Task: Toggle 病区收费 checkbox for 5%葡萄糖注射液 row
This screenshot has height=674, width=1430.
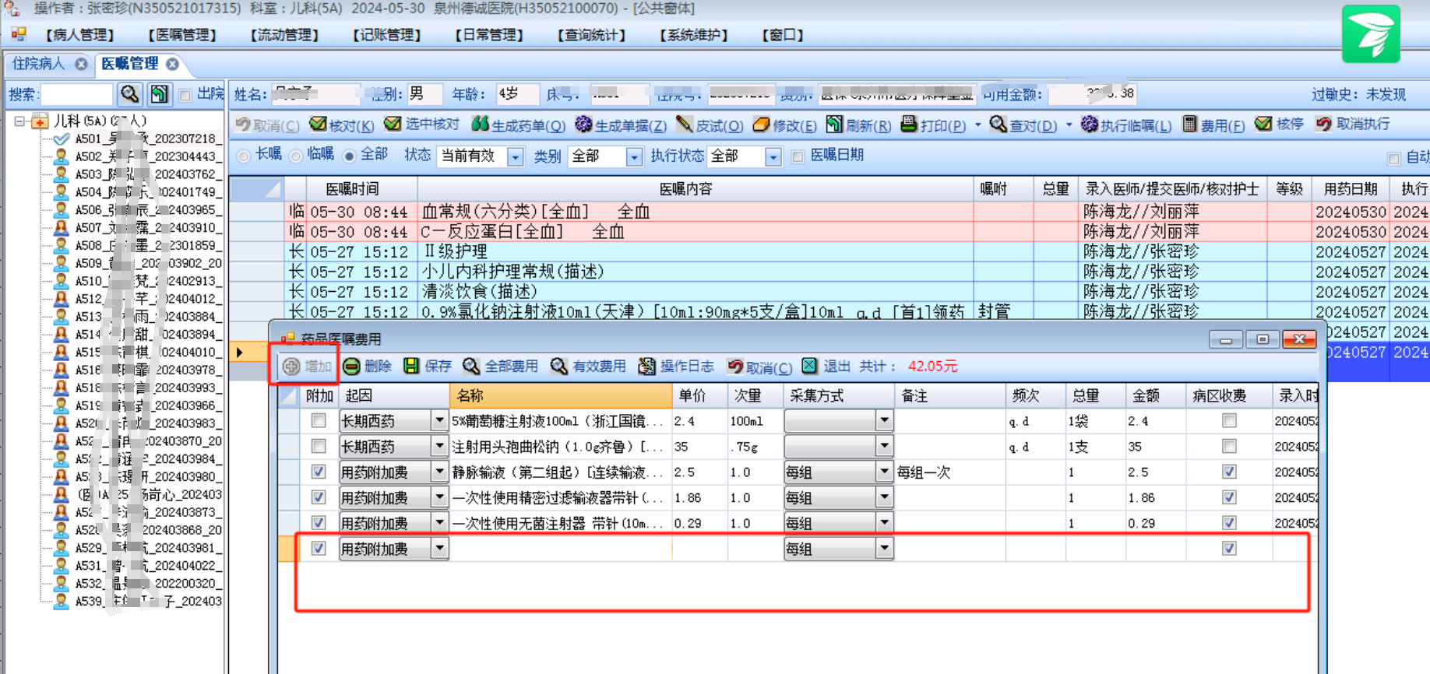Action: 1229,421
